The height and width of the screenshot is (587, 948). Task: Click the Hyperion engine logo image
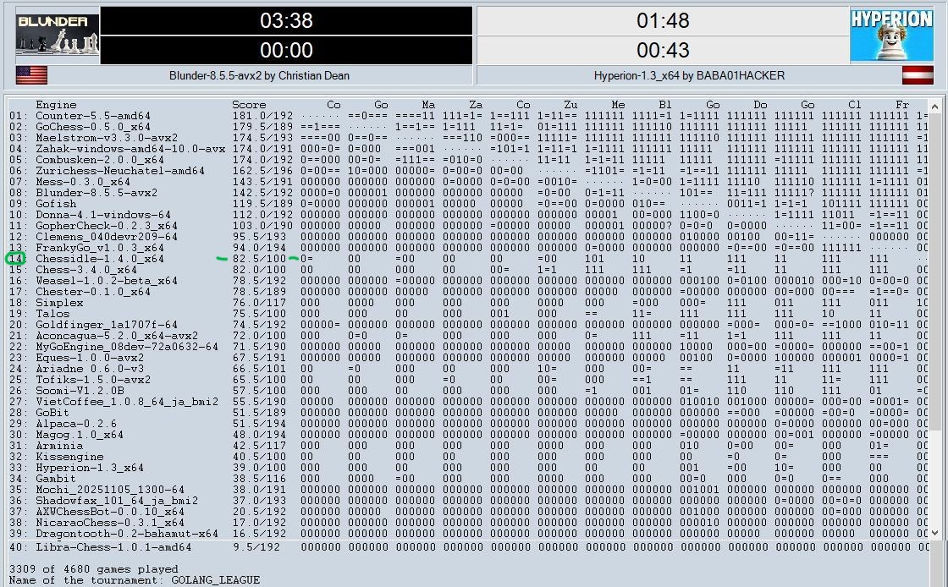point(891,35)
